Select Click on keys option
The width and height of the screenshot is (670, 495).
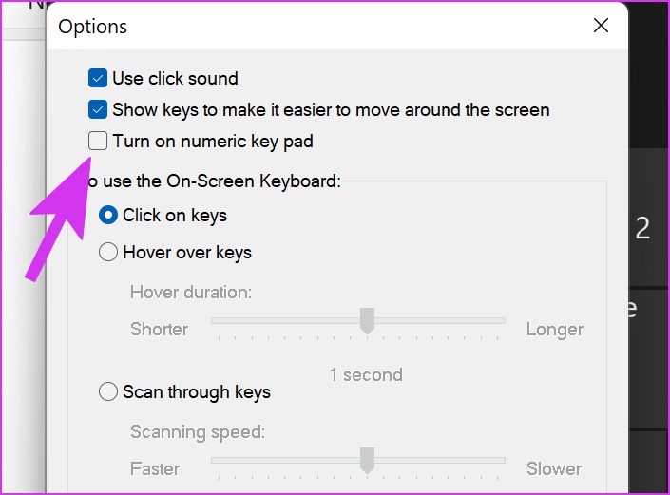[108, 216]
